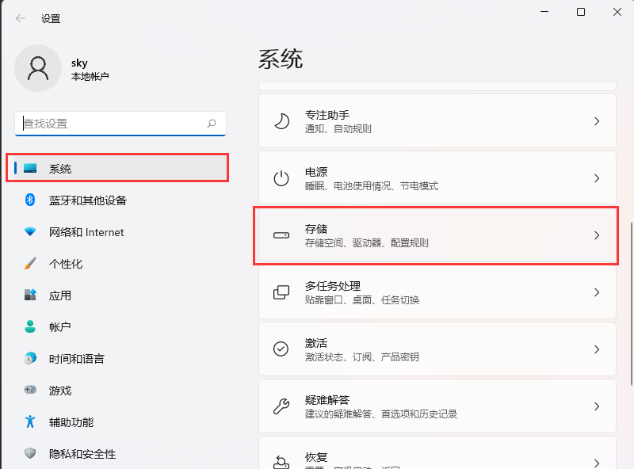Click the search magnifier in the search box
The width and height of the screenshot is (634, 469).
point(212,124)
